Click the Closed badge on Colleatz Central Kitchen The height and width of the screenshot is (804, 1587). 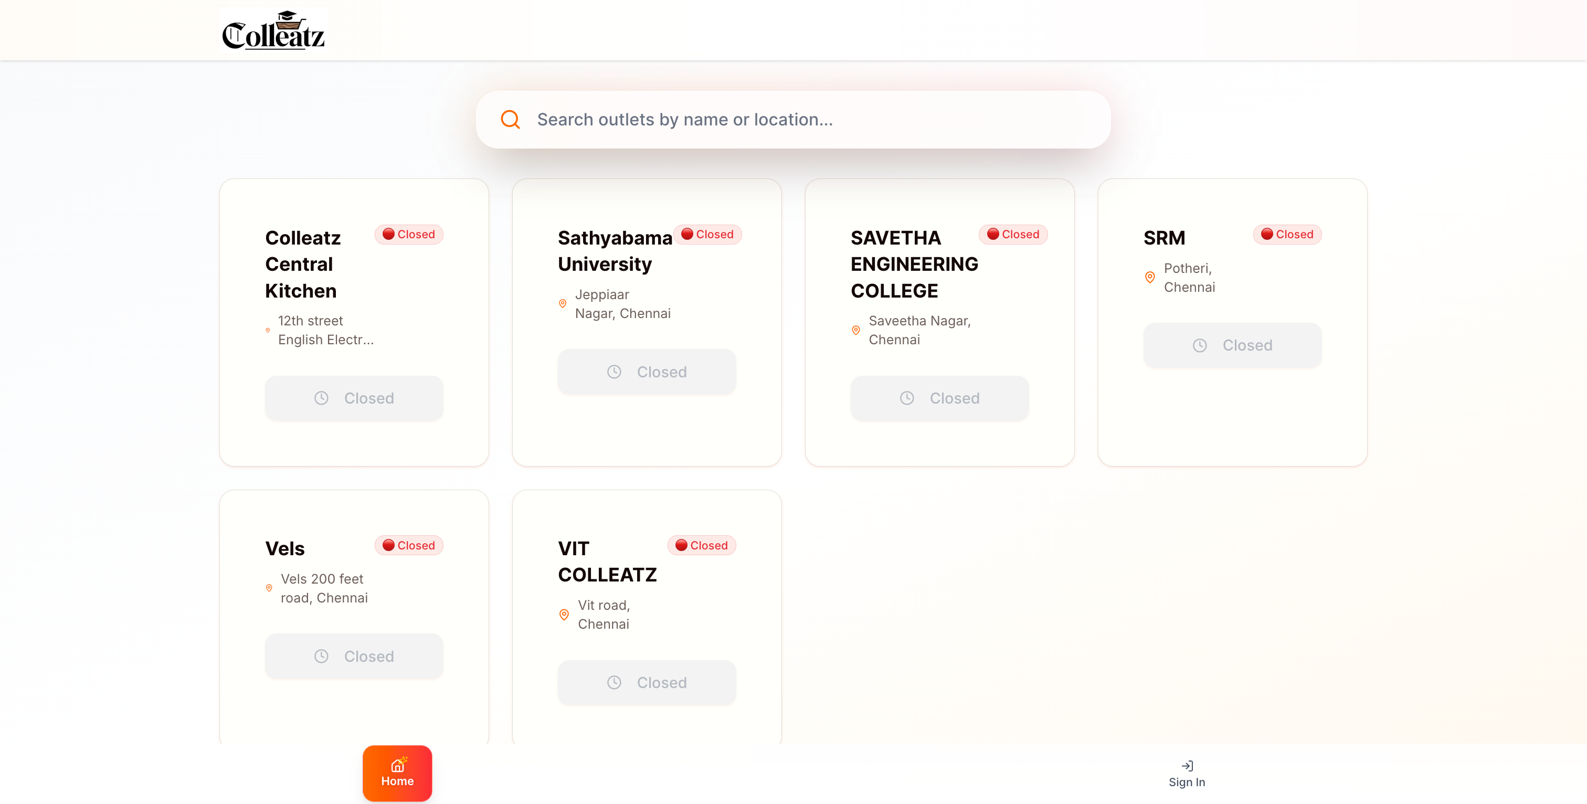(408, 234)
